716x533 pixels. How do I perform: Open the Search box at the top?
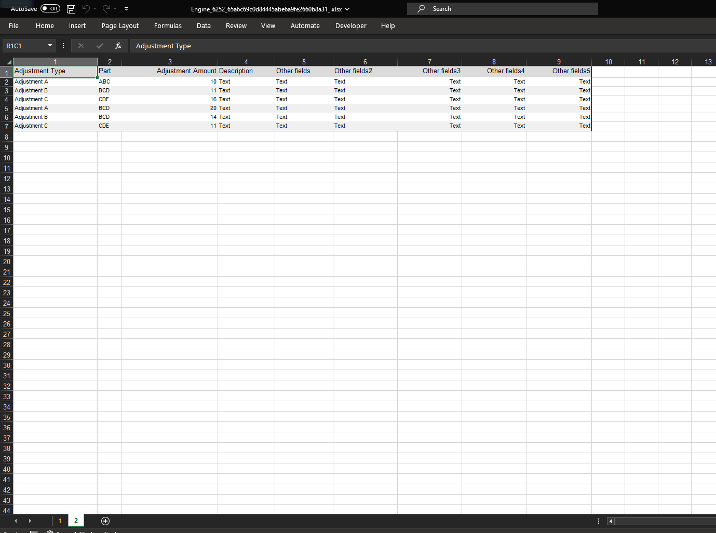point(502,8)
